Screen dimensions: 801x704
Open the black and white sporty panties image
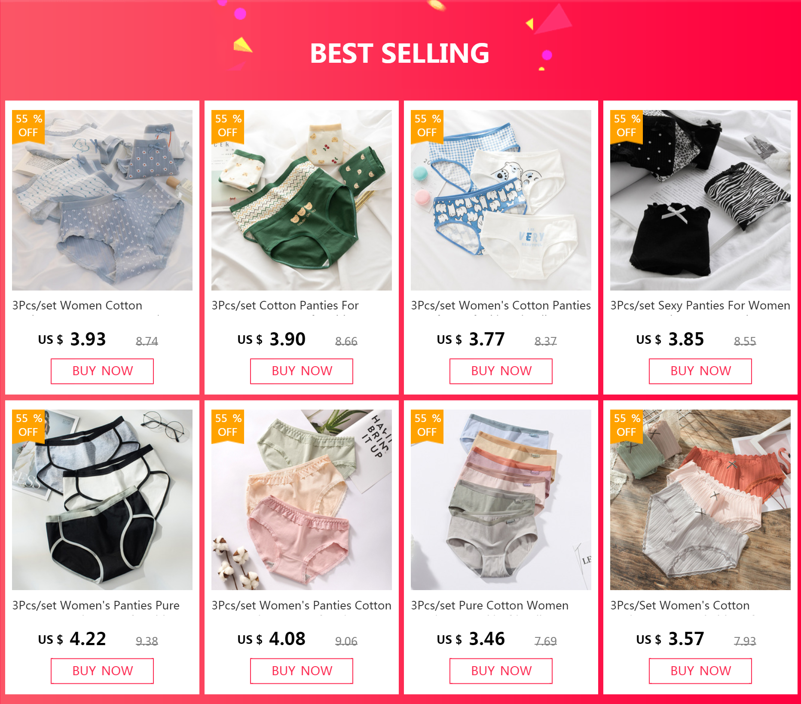click(x=102, y=500)
